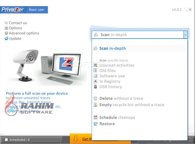The width and height of the screenshot is (195, 144).
Task: Toggle the Scheduled checkbox in status bar
Action: coord(6,140)
